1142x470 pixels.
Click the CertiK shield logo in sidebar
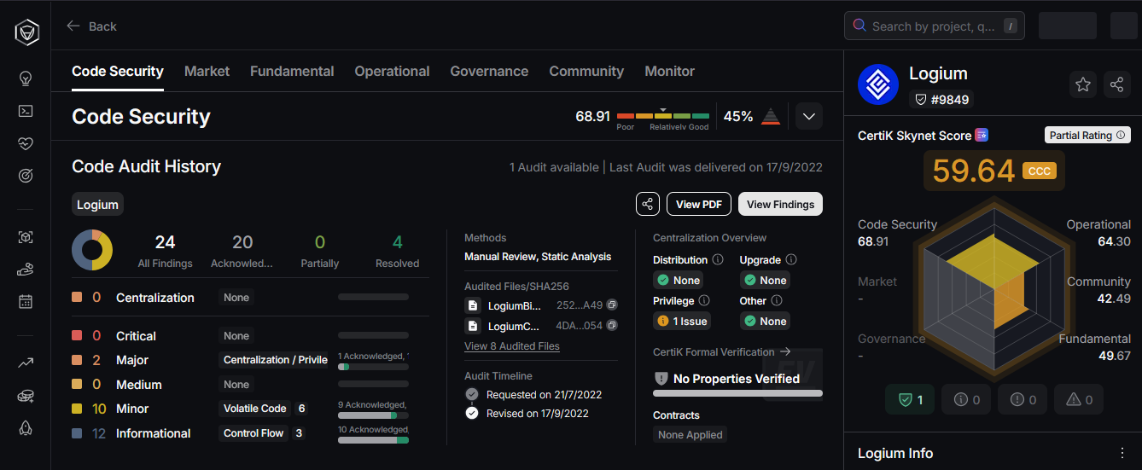(x=26, y=32)
